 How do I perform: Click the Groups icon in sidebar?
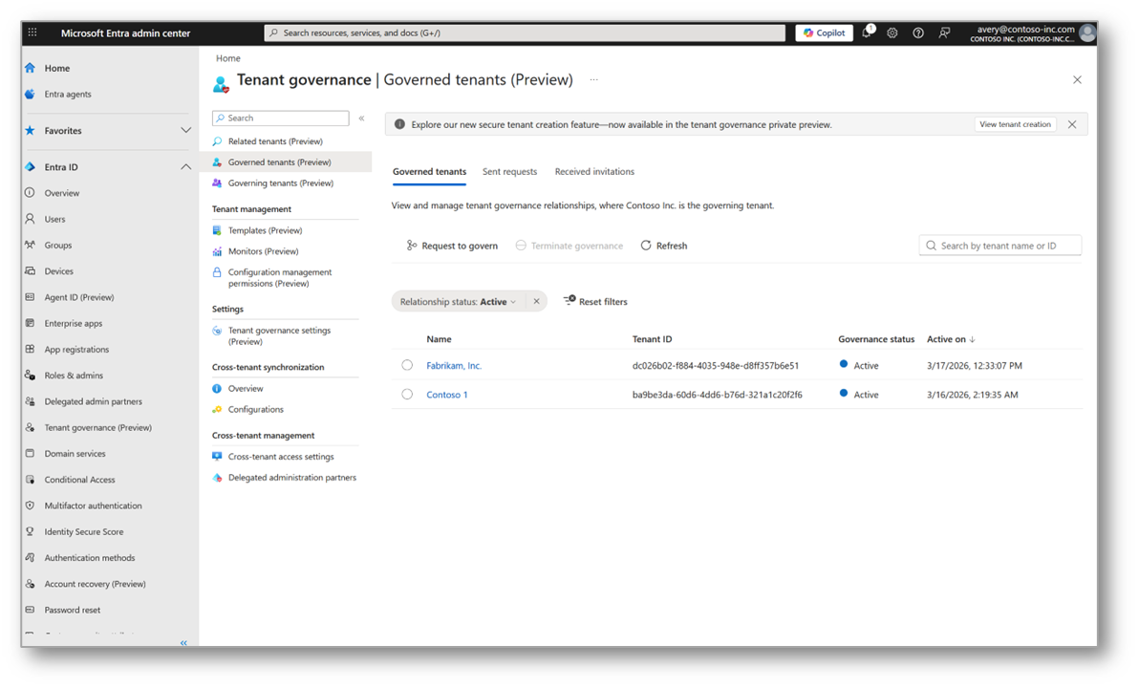pyautogui.click(x=30, y=245)
